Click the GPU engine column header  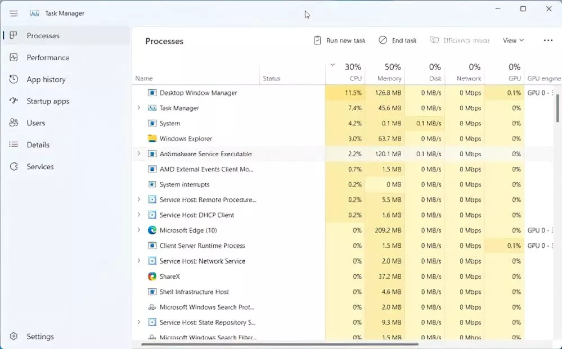[543, 78]
